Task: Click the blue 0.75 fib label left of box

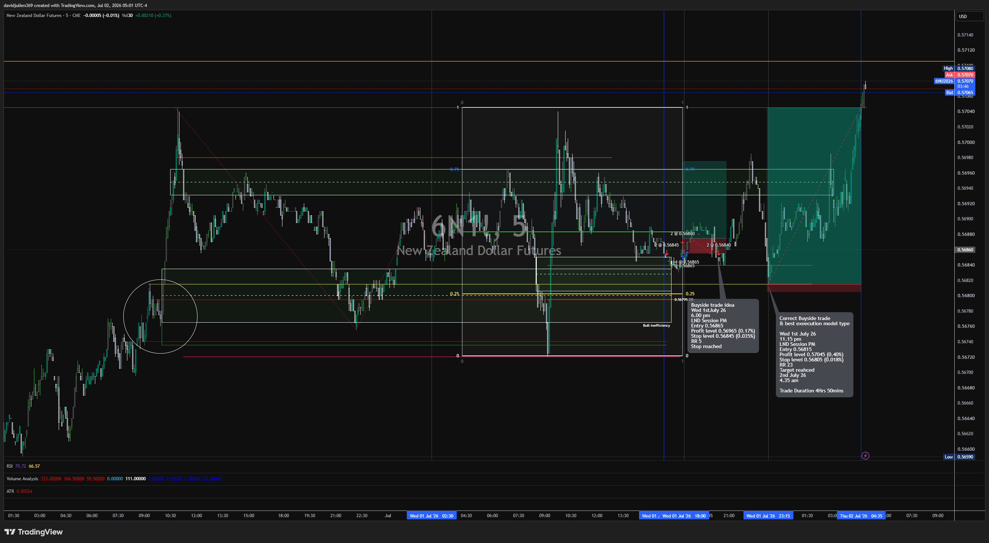Action: 454,169
